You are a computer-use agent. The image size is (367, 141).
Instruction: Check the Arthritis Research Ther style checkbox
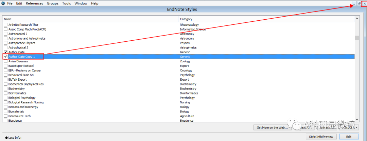coord(6,24)
